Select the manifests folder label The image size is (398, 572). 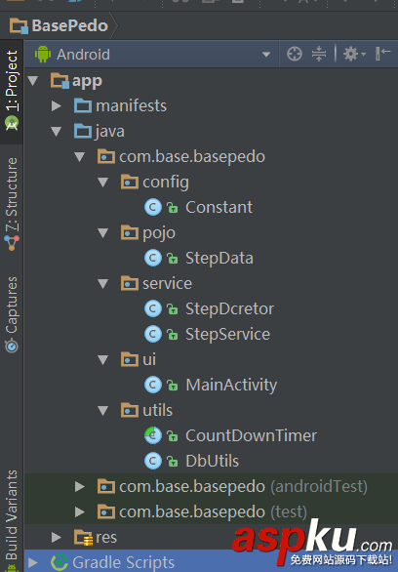[x=132, y=105]
